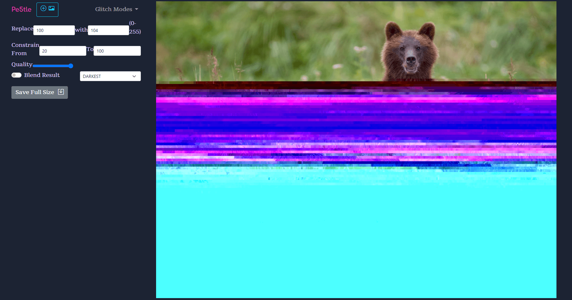Click the 'with' field containing 104
The width and height of the screenshot is (572, 300).
pos(108,30)
